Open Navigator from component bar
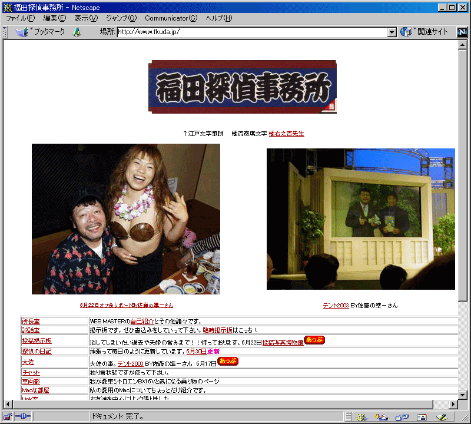This screenshot has width=471, height=424. [361, 417]
